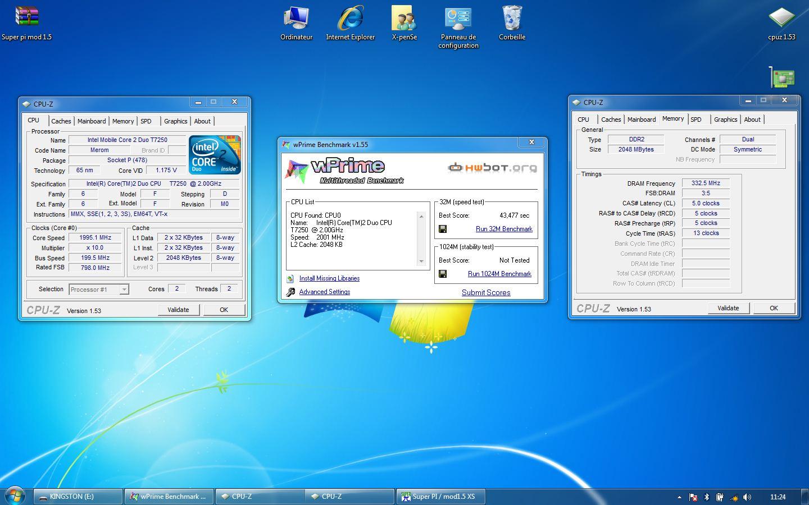Image resolution: width=809 pixels, height=505 pixels.
Task: Run the 32M Benchmark
Action: coord(504,229)
